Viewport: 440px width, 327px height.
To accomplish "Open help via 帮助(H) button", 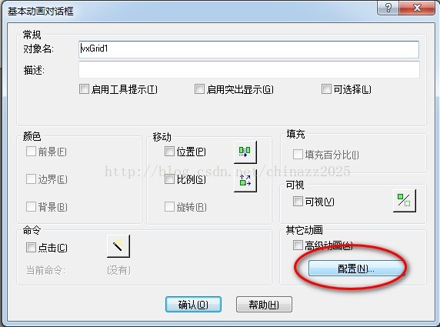I will point(264,304).
